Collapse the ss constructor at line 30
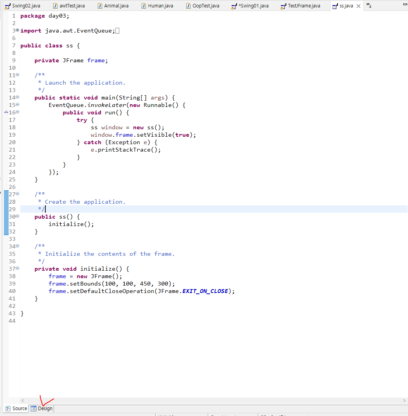The image size is (408, 416). coord(18,216)
